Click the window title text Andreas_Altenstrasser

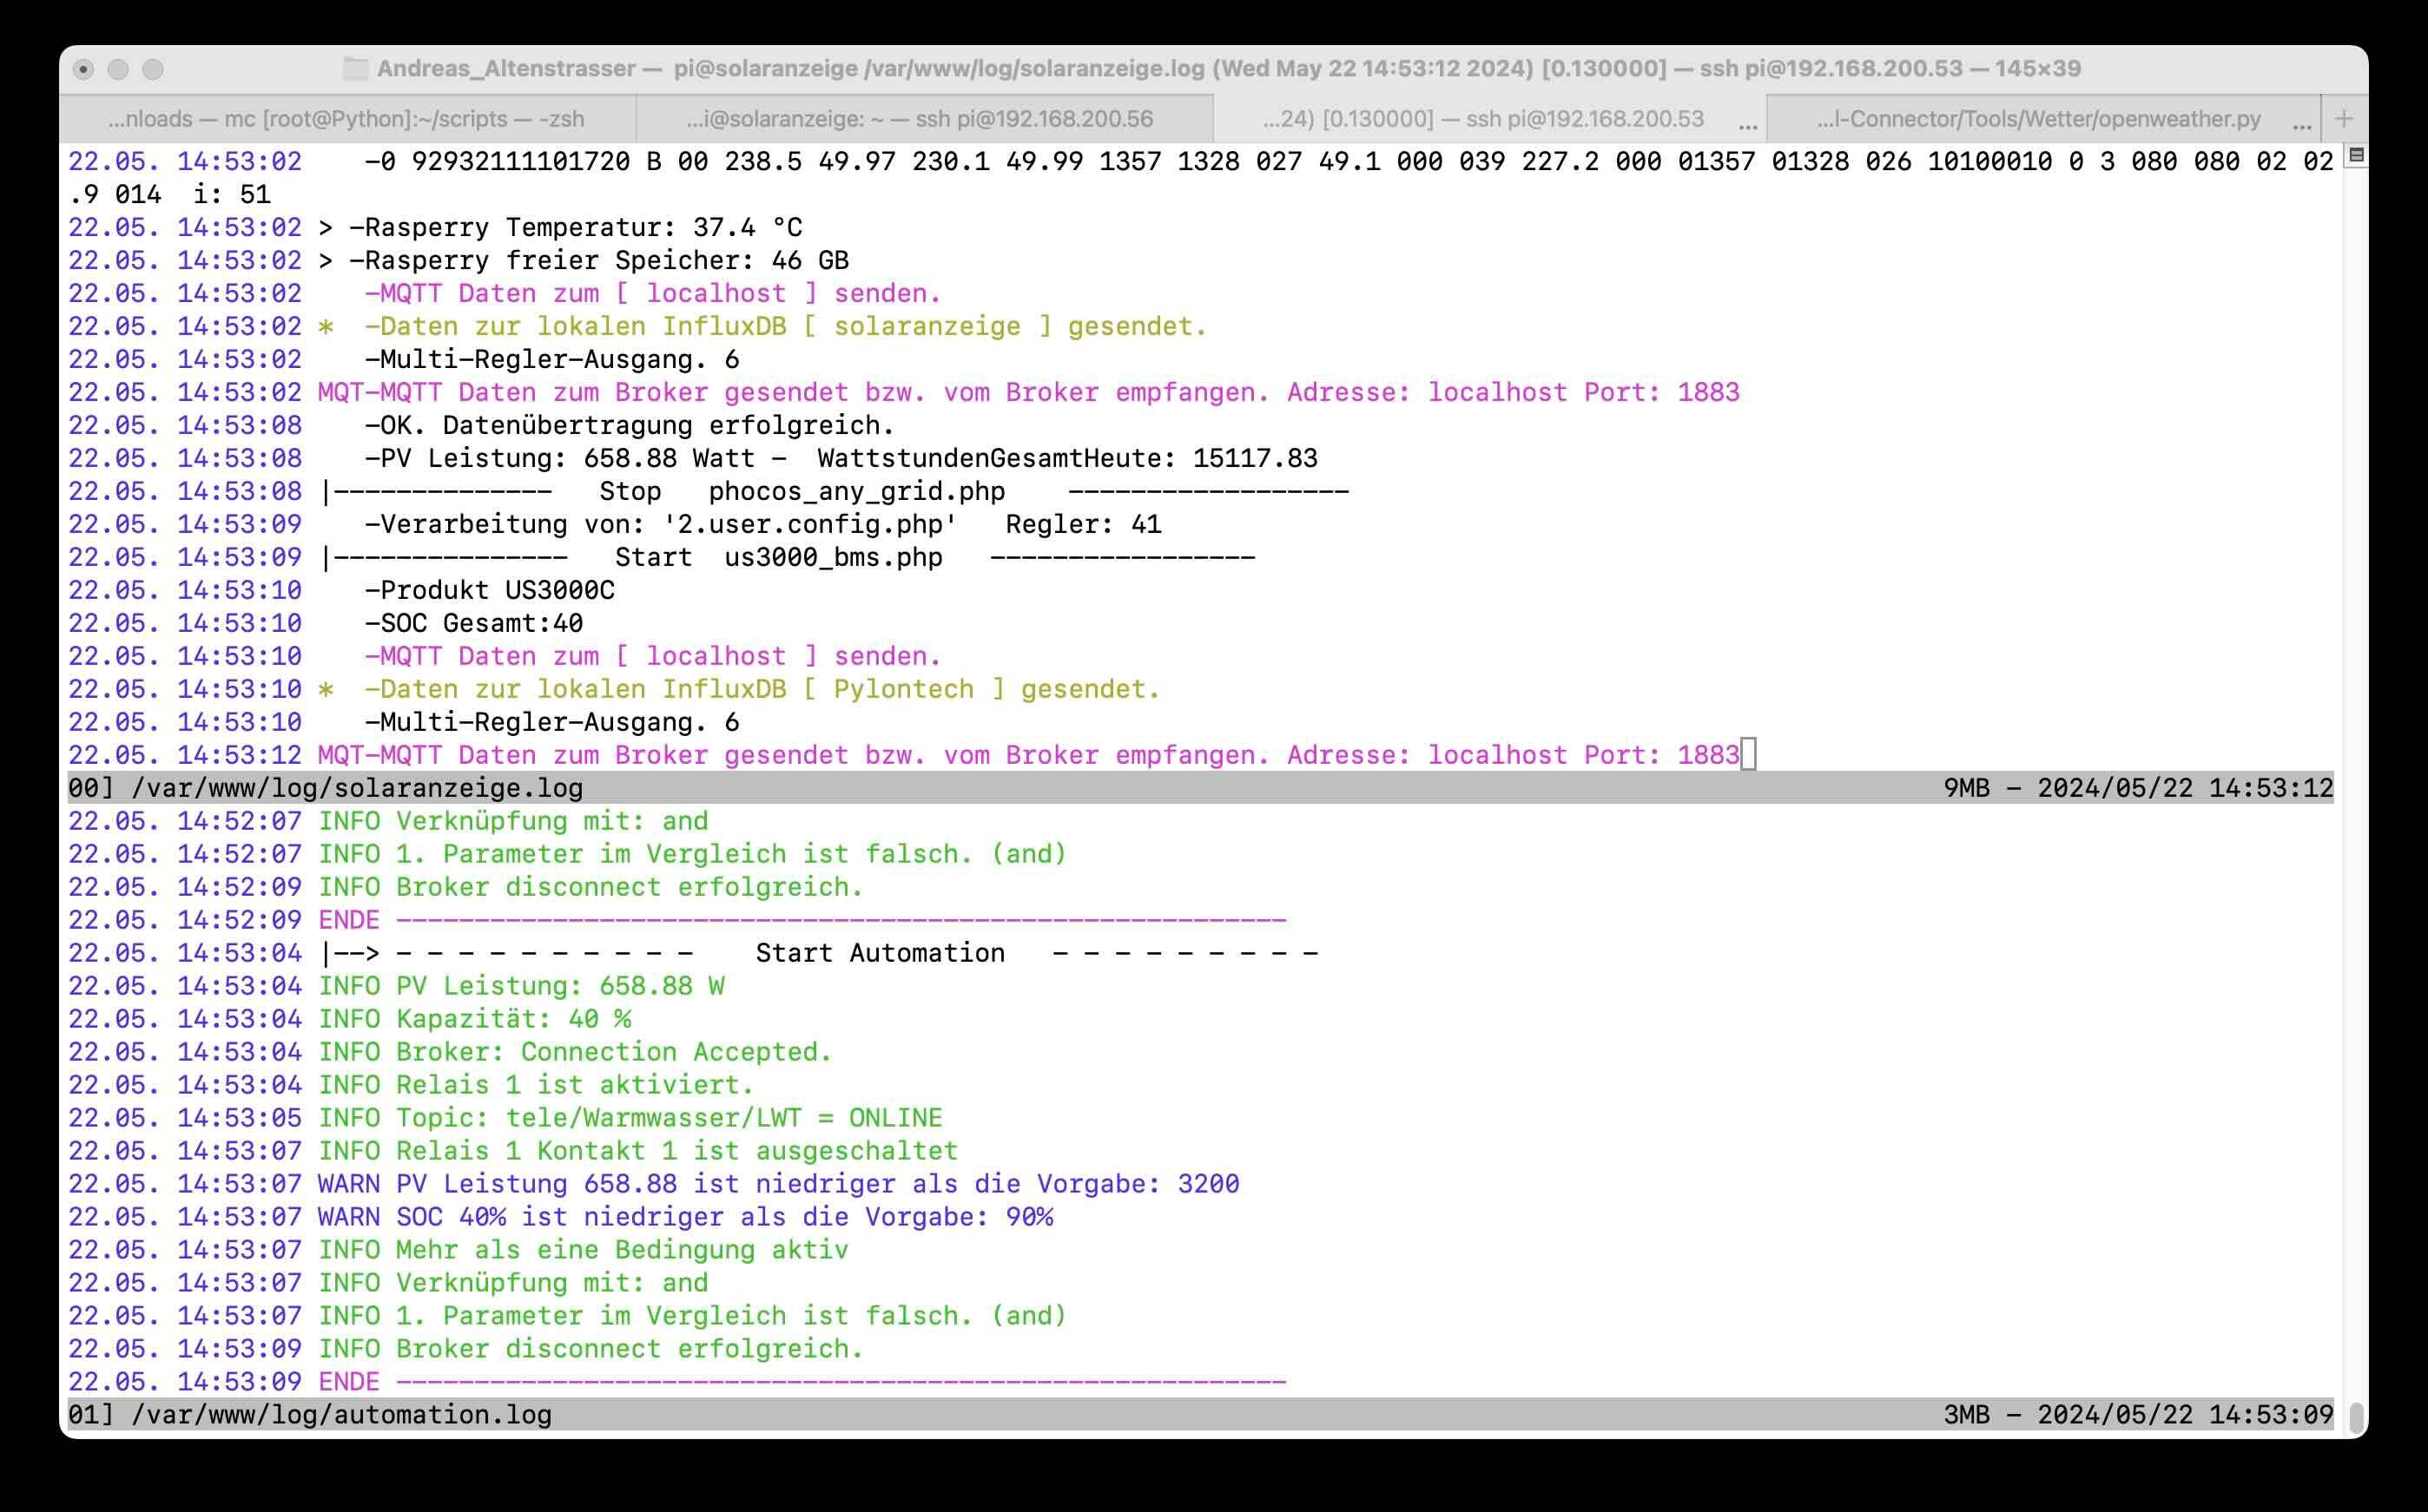click(x=505, y=69)
